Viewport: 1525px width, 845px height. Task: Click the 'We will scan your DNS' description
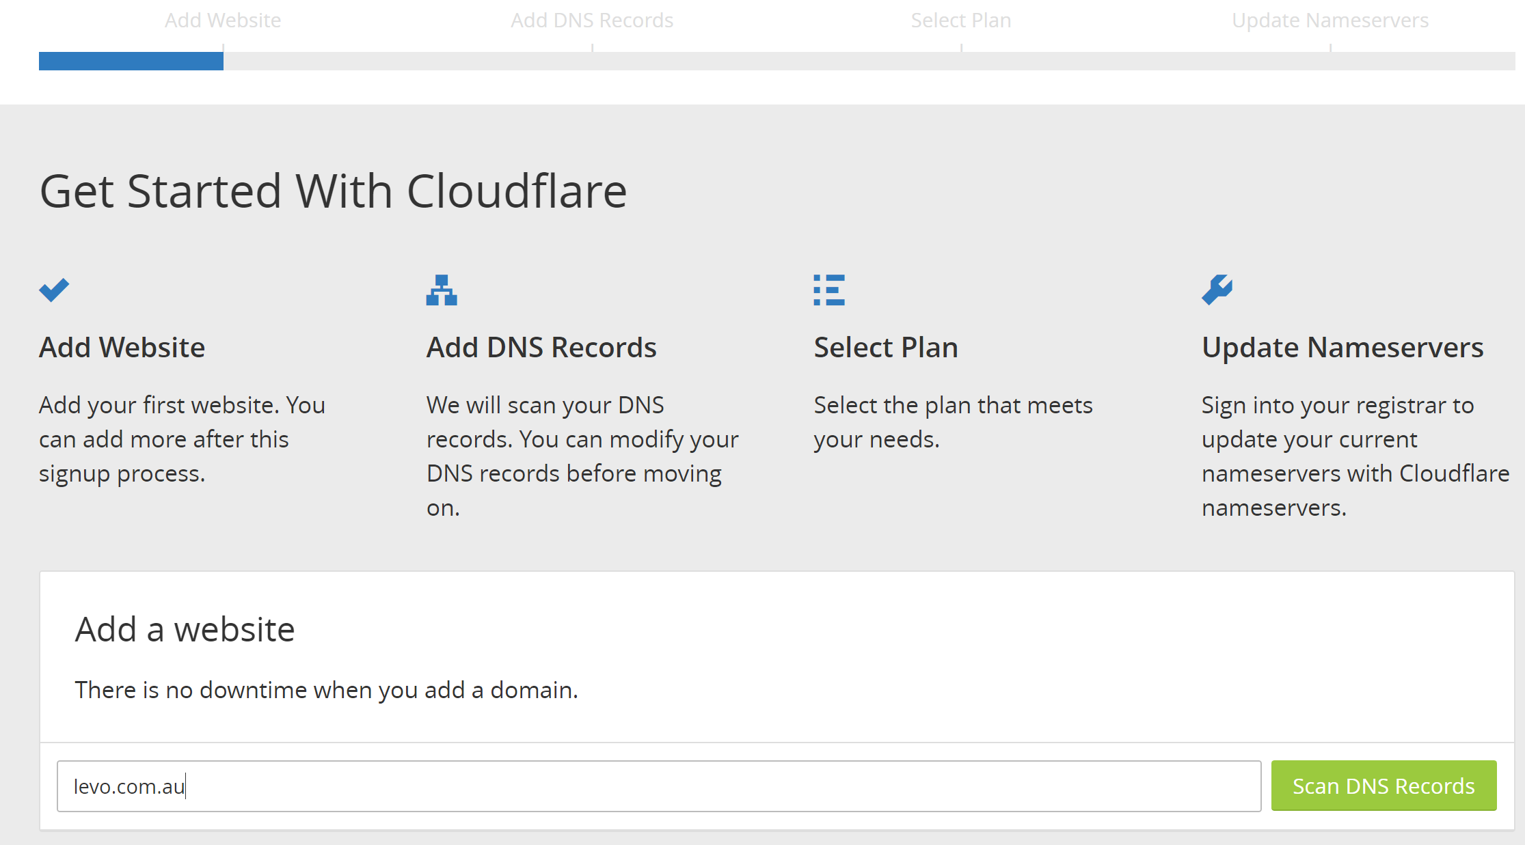tap(582, 456)
